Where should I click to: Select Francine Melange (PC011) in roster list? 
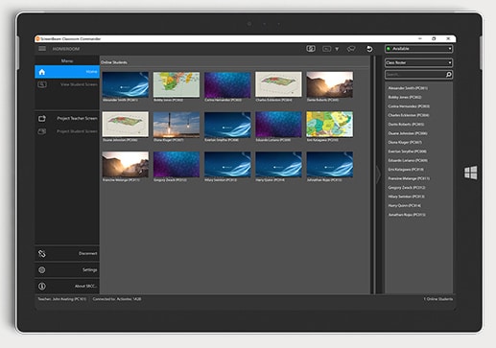[x=409, y=178]
